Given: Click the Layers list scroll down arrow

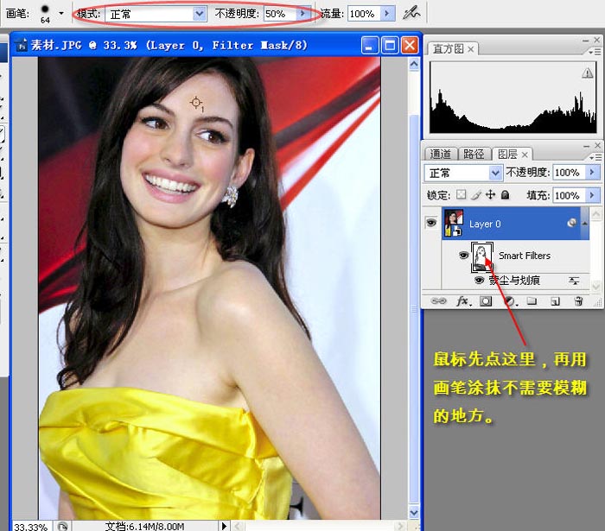Looking at the screenshot, I should (596, 287).
